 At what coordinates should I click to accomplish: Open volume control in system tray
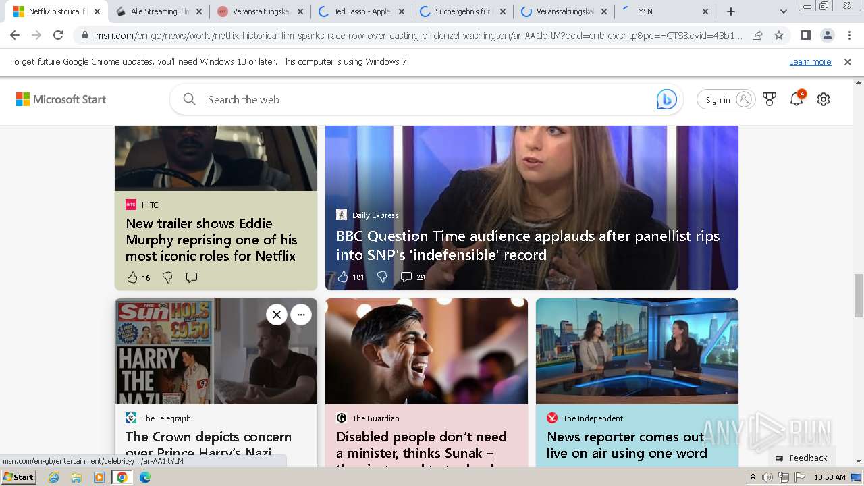(767, 477)
